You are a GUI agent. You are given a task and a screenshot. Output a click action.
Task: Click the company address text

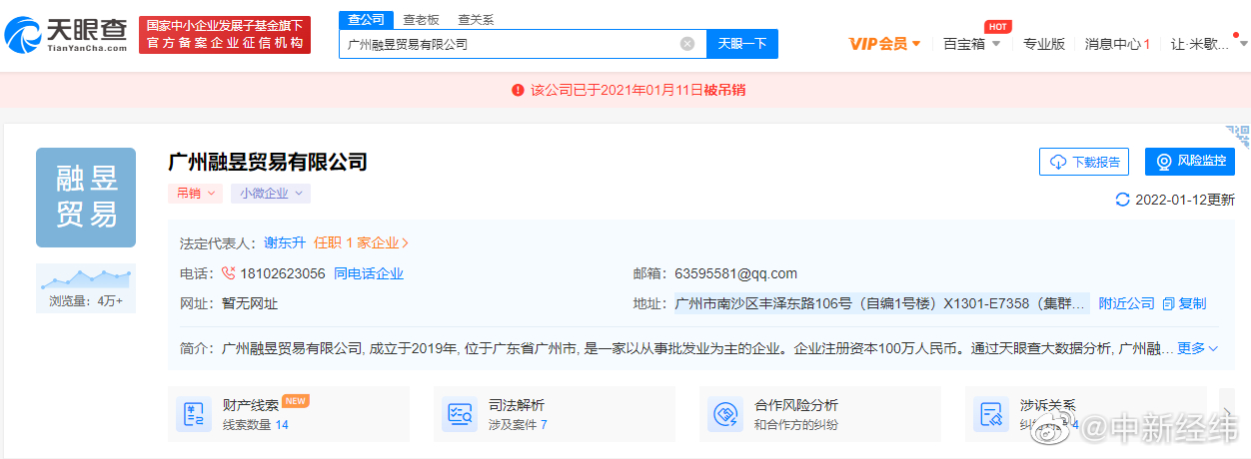pos(881,303)
